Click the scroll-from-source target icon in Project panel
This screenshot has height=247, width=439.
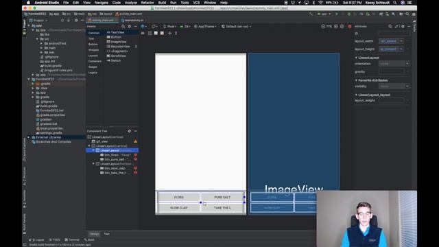point(62,21)
